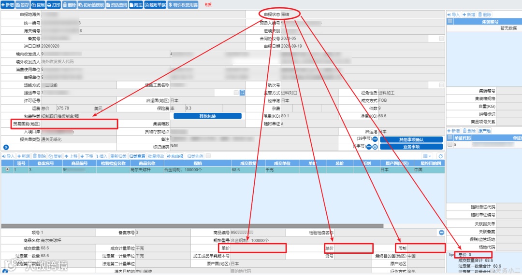Click the 成交单位 column header
Viewport: 522px width, 275px height.
point(282,163)
